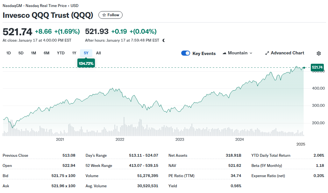The width and height of the screenshot is (328, 193).
Task: Select the 1D time range tab
Action: (9, 53)
